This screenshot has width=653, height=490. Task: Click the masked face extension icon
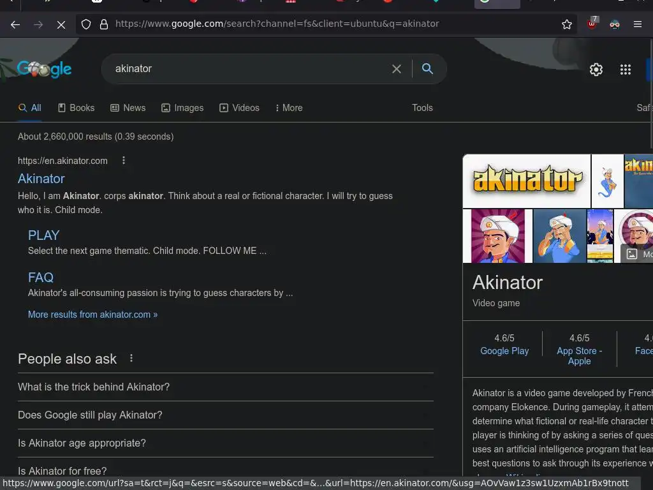pyautogui.click(x=615, y=24)
